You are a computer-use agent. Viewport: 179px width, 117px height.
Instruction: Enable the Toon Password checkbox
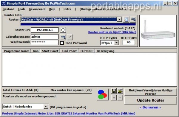coord(62,43)
